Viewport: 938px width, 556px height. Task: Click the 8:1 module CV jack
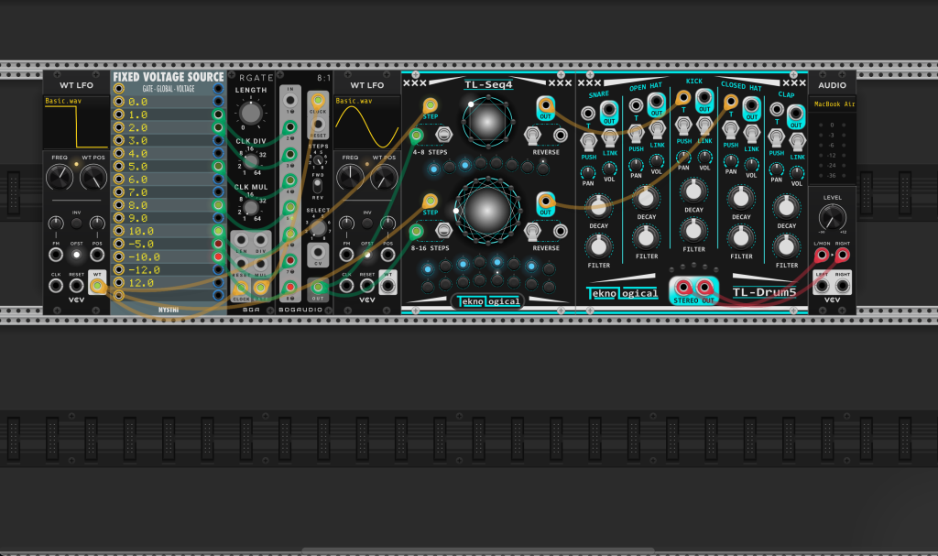click(x=318, y=251)
